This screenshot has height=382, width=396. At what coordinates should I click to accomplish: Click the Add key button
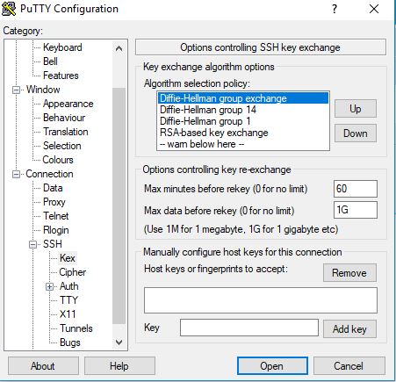(x=349, y=329)
